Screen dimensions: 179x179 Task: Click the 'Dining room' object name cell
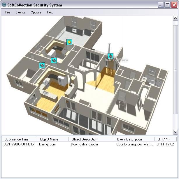click(x=47, y=144)
